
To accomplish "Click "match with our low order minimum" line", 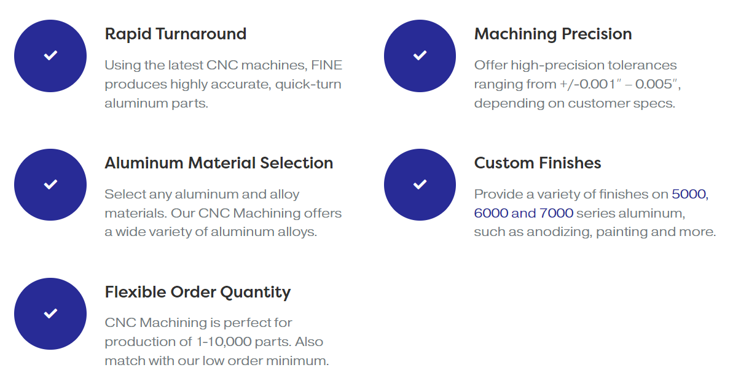I will coord(216,361).
